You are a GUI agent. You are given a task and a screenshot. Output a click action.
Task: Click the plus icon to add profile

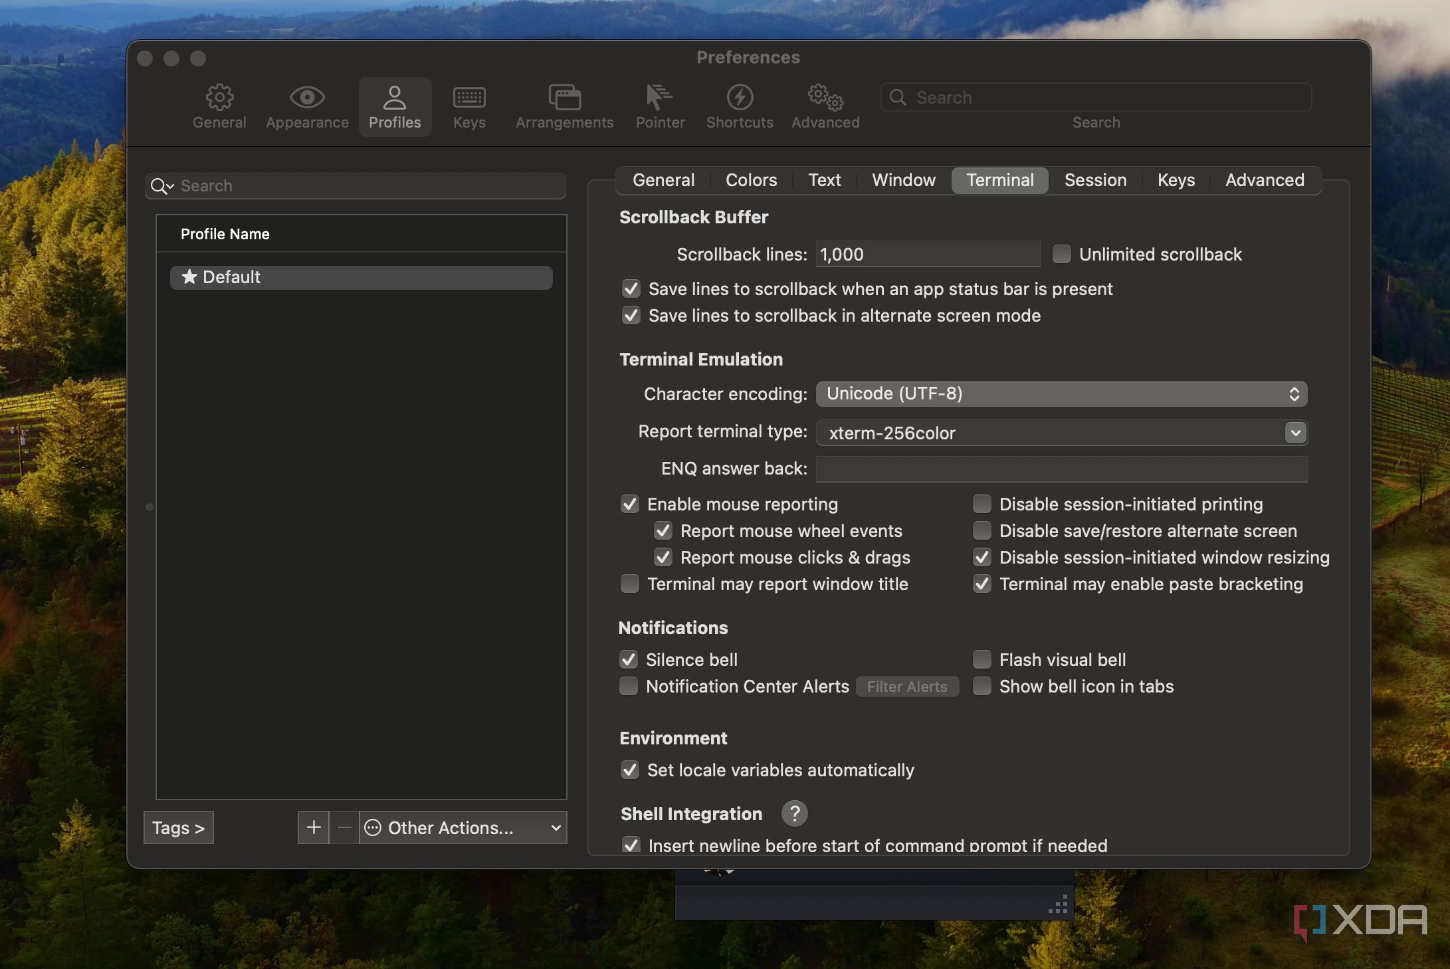pos(314,827)
